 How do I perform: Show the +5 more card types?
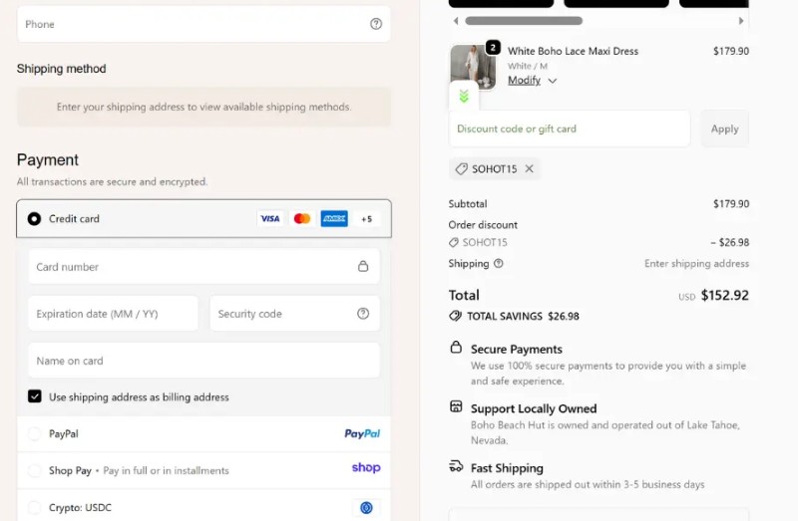[366, 219]
